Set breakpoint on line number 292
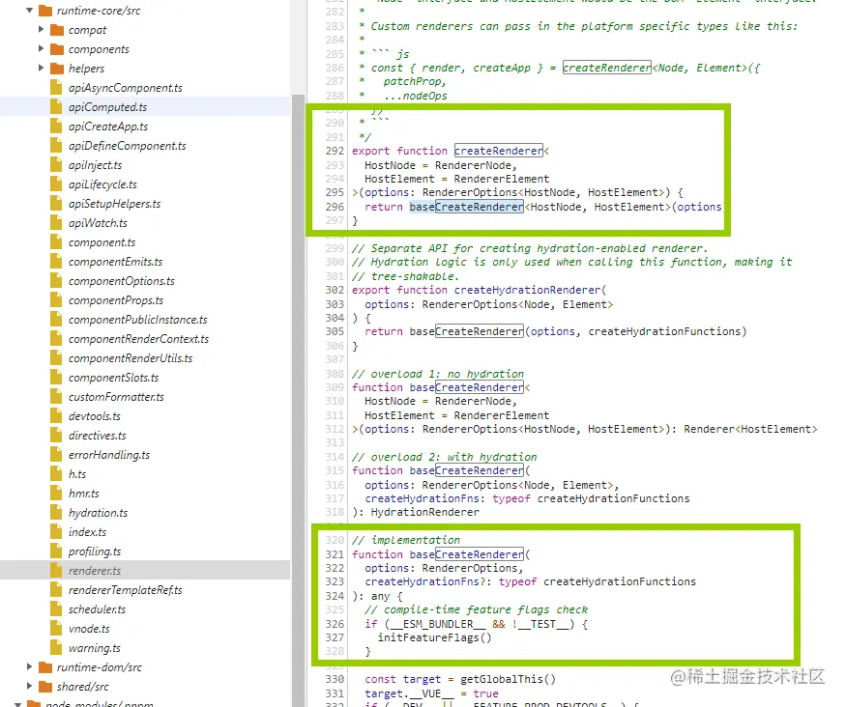This screenshot has height=707, width=846. coord(335,151)
